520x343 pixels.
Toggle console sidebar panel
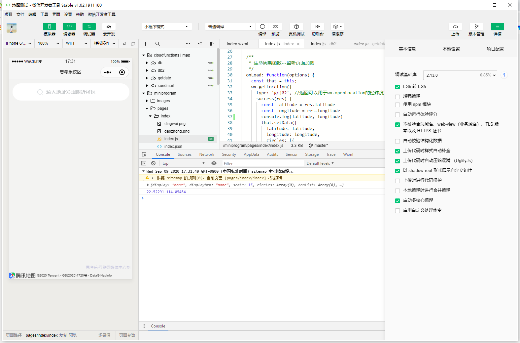[x=144, y=163]
